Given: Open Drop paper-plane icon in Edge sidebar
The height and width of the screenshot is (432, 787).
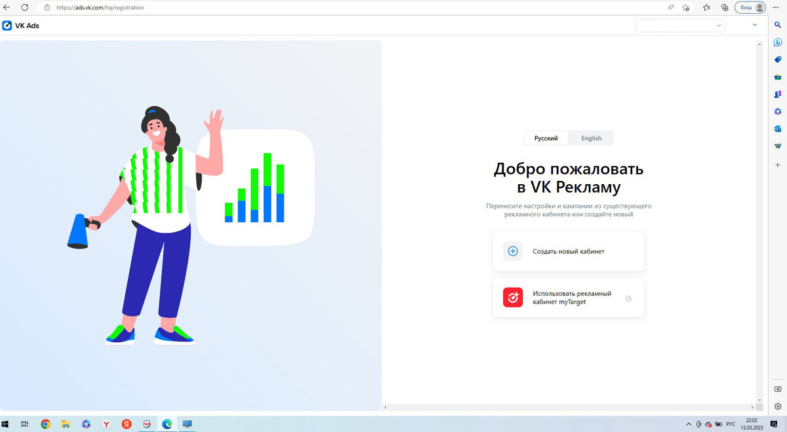Looking at the screenshot, I should tap(778, 146).
